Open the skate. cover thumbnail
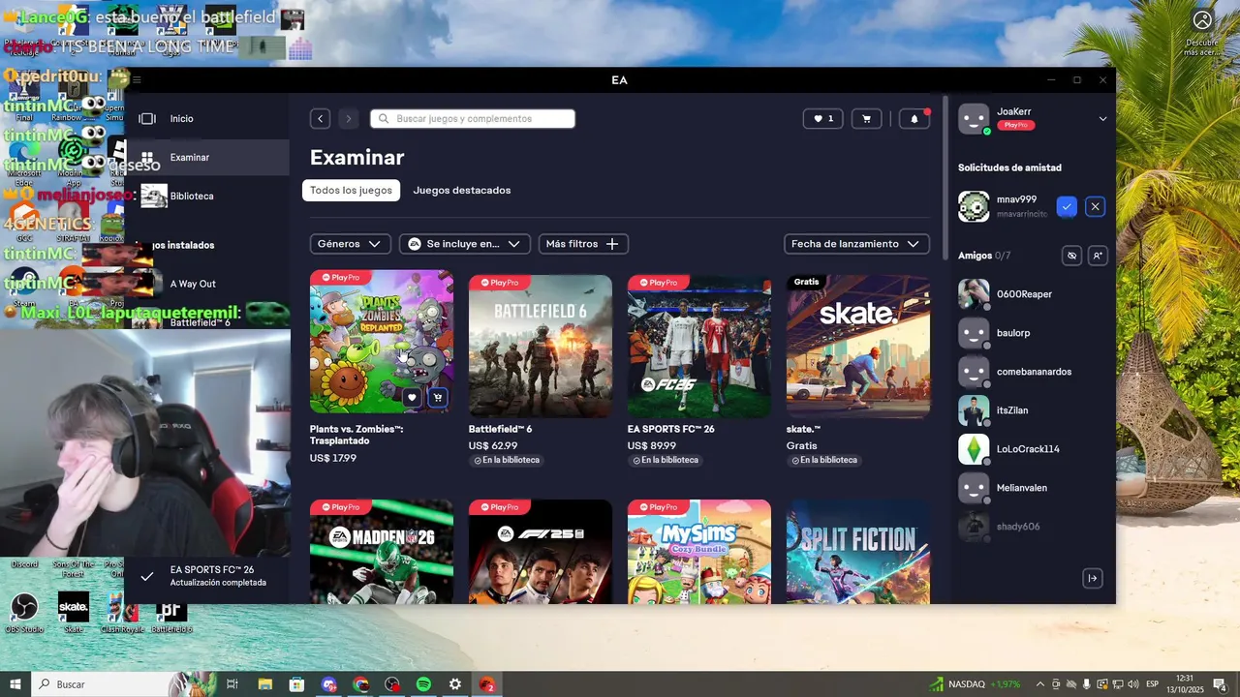This screenshot has width=1240, height=697. (x=858, y=347)
